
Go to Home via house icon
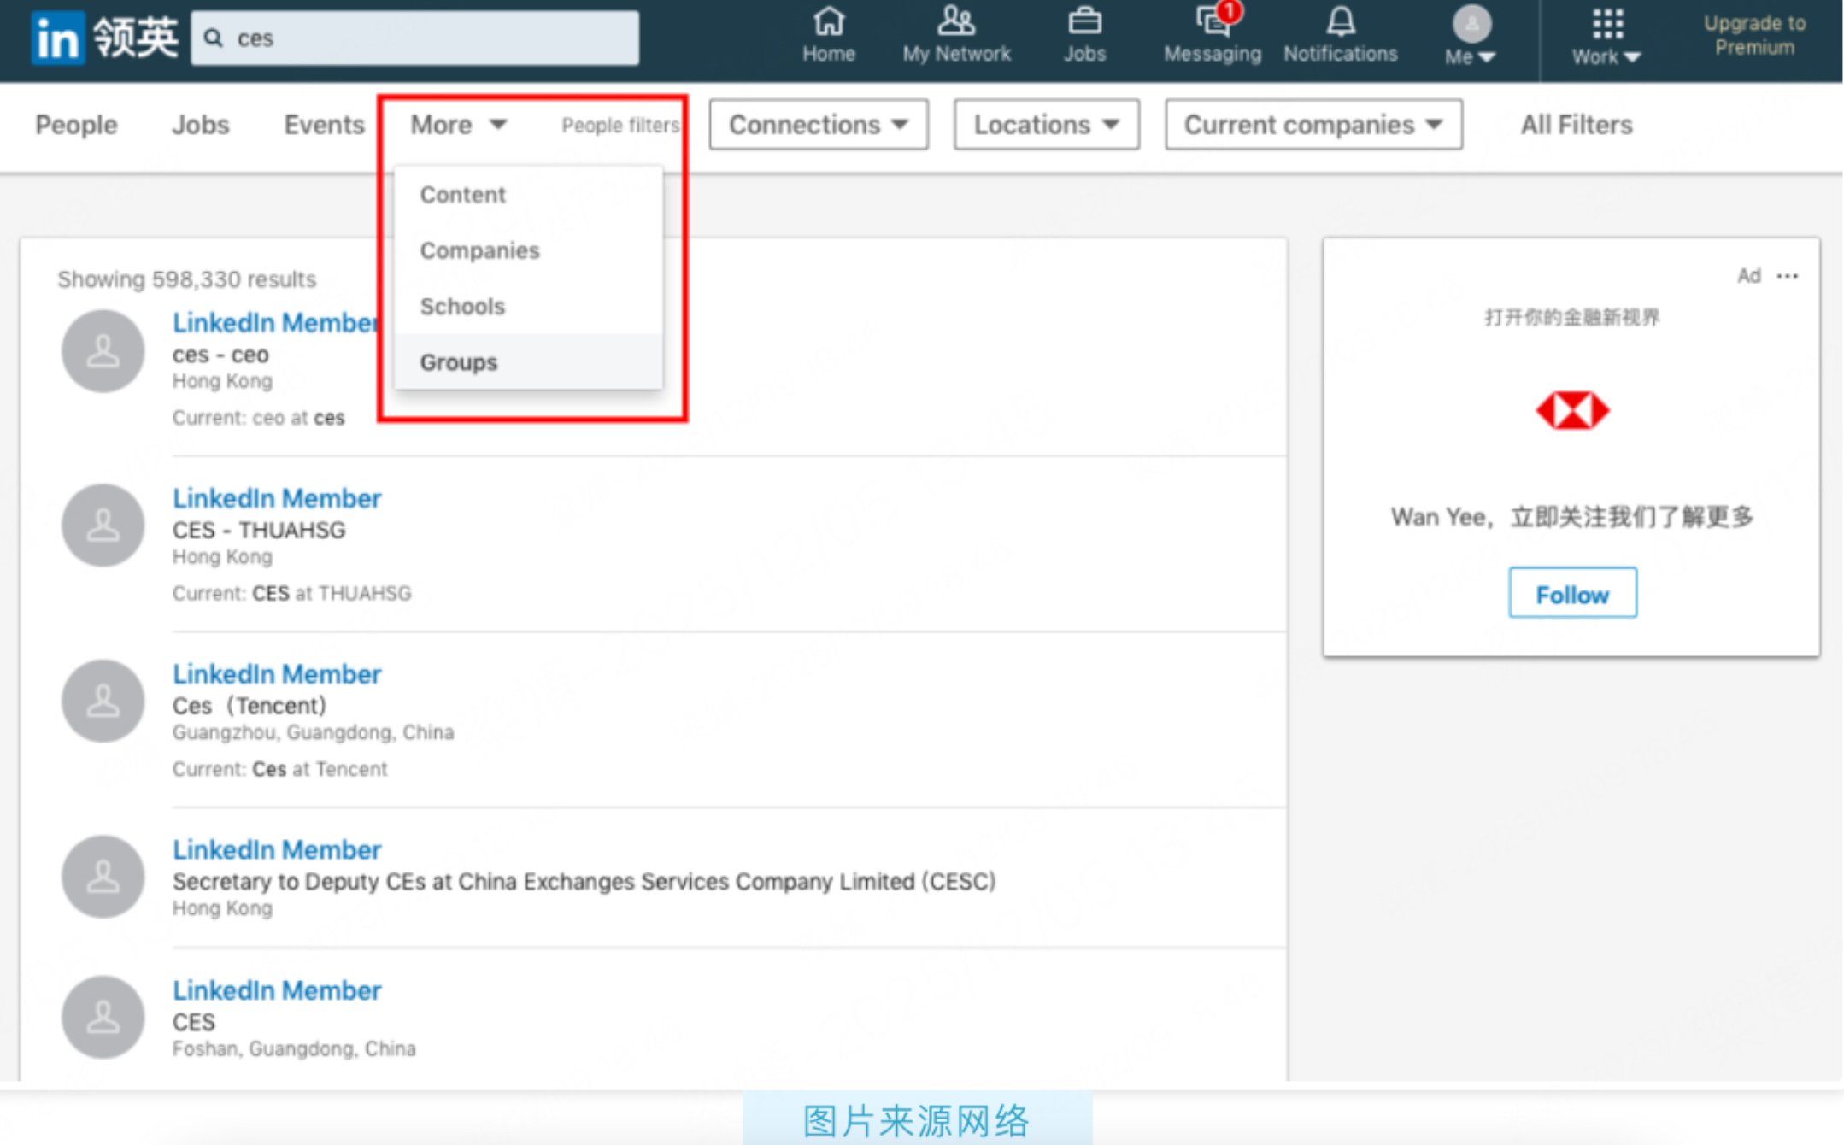[828, 23]
